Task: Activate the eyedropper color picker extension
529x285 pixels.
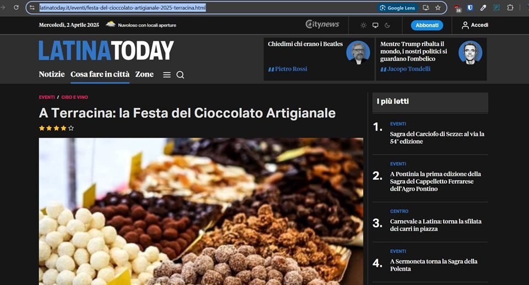Action: (483, 7)
